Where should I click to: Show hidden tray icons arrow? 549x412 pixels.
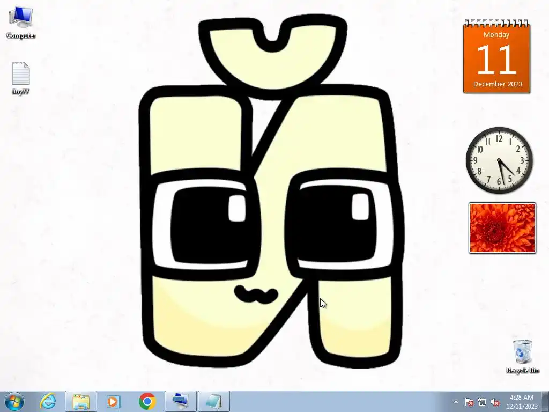[x=456, y=402]
